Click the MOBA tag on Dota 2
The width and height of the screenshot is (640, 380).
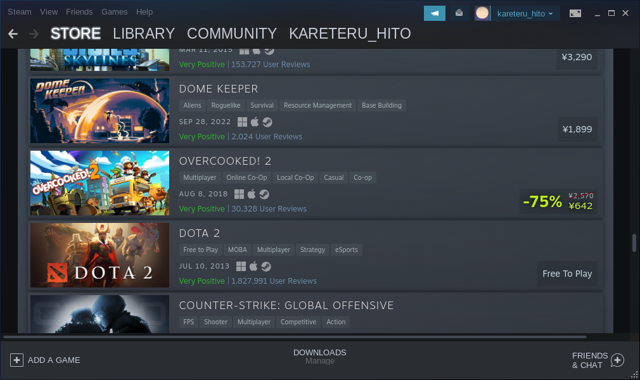click(x=238, y=250)
